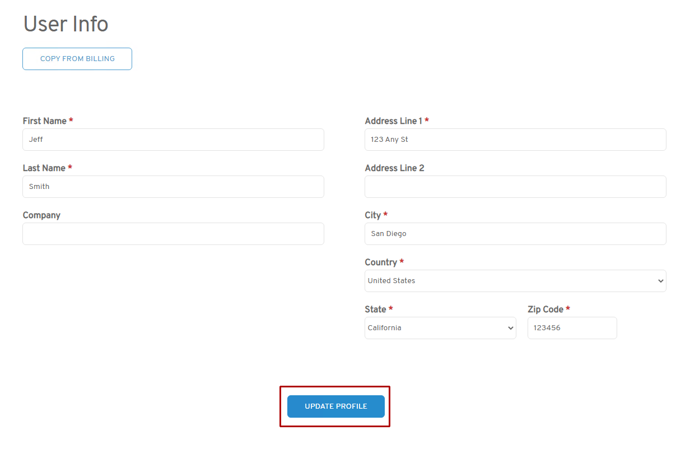This screenshot has height=453, width=690.
Task: Click the Last Name label text
Action: pyautogui.click(x=44, y=168)
